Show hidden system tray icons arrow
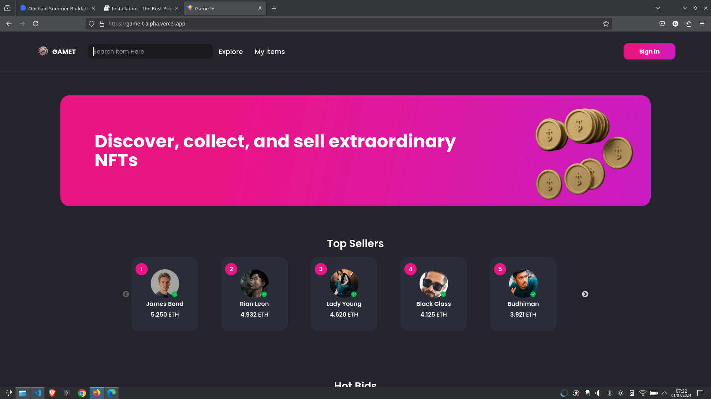Image resolution: width=711 pixels, height=399 pixels. (664, 393)
